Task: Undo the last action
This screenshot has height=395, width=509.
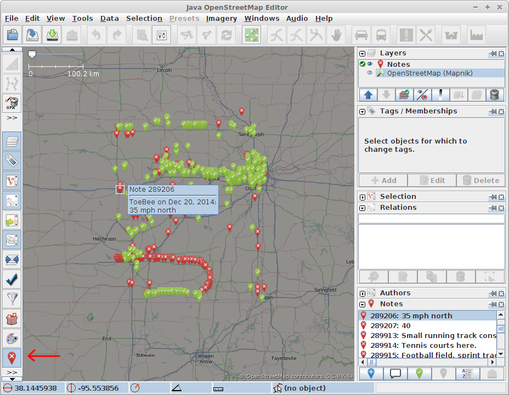Action: click(97, 35)
